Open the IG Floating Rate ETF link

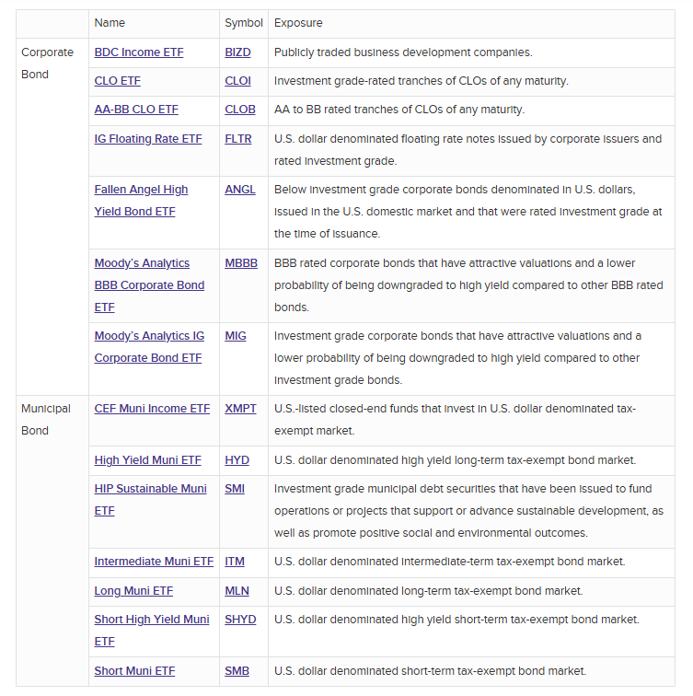click(148, 139)
